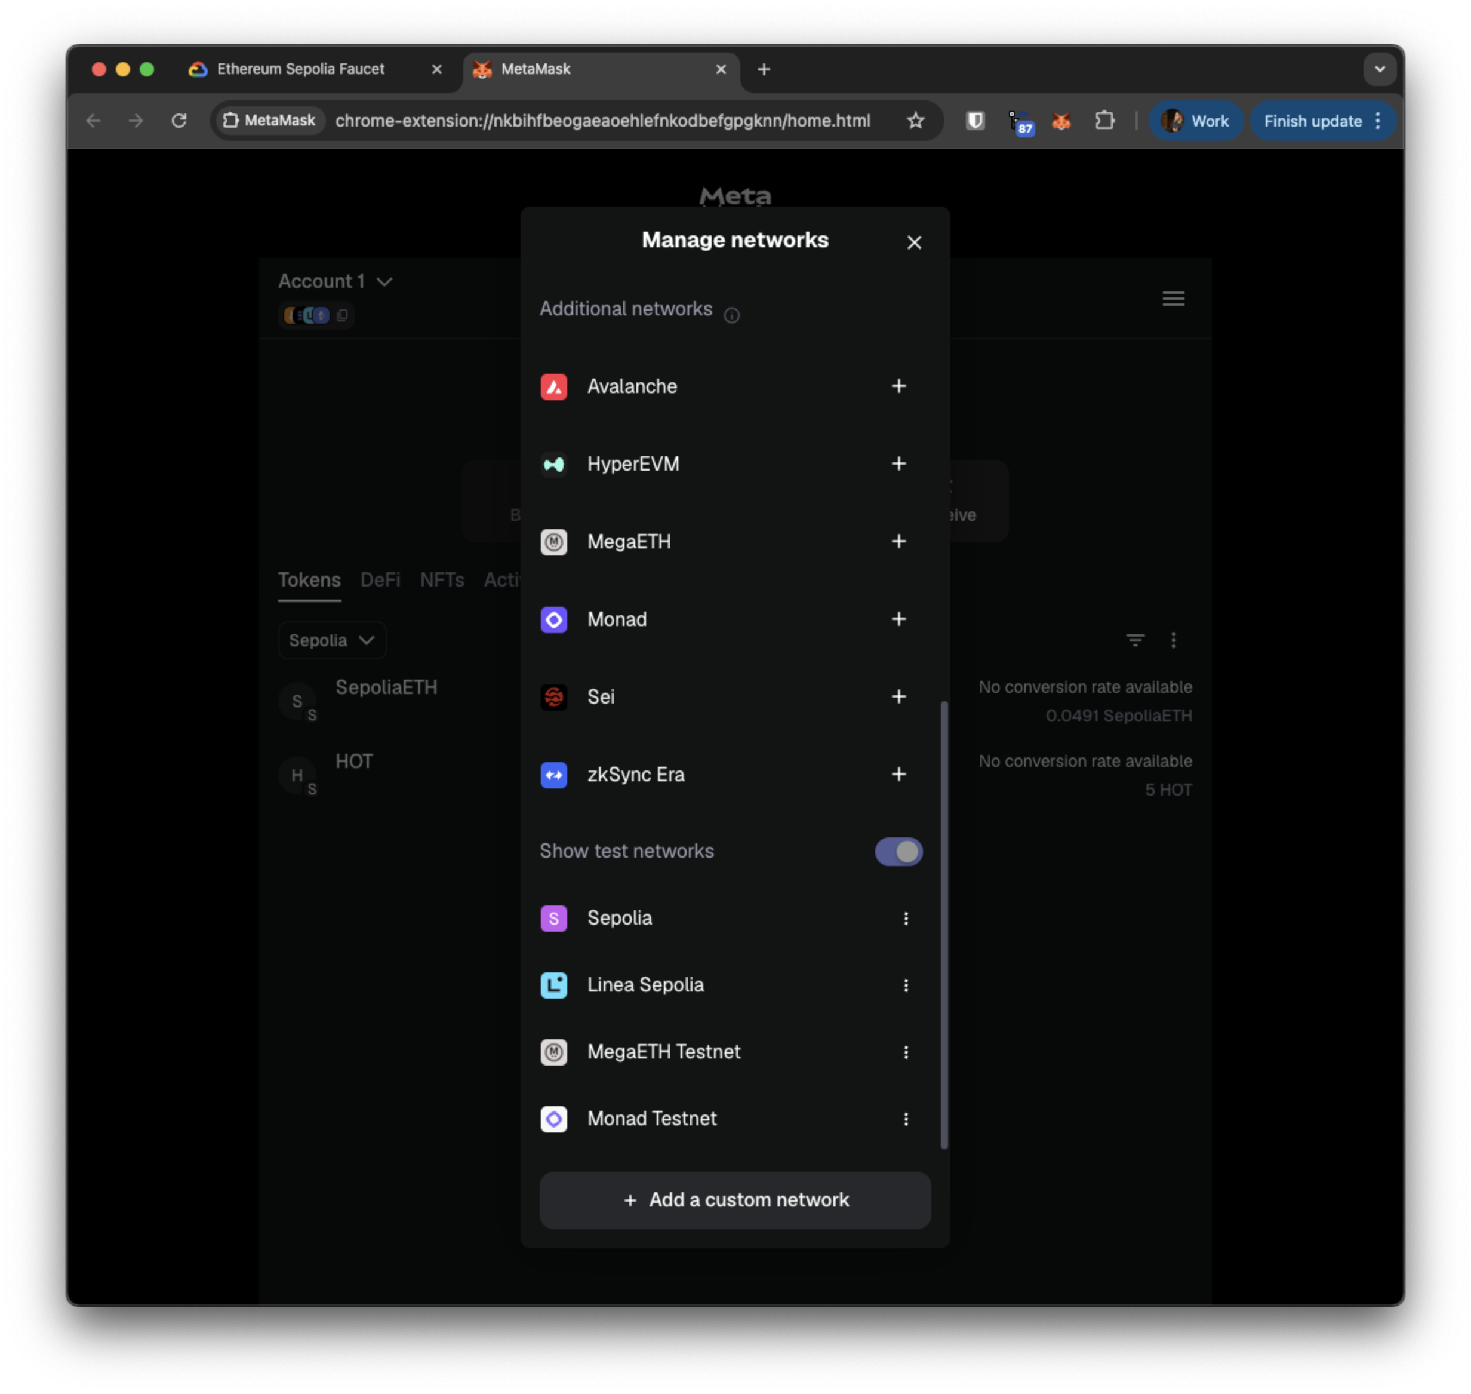Switch to the NFTs tab

point(442,581)
